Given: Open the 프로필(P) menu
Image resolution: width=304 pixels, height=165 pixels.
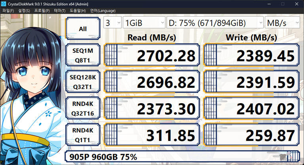Looking at the screenshot, I should point(42,11).
